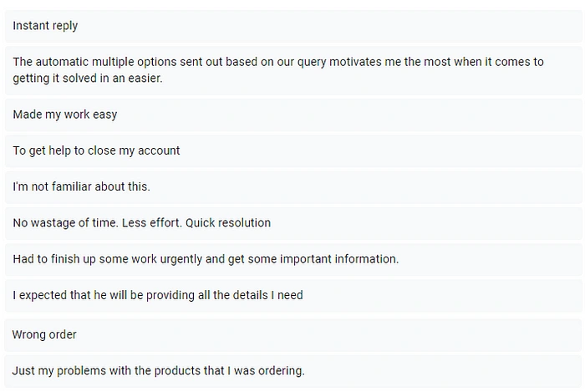The height and width of the screenshot is (392, 585).
Task: Click the text line "getting it solved in an easier."
Action: click(x=88, y=79)
